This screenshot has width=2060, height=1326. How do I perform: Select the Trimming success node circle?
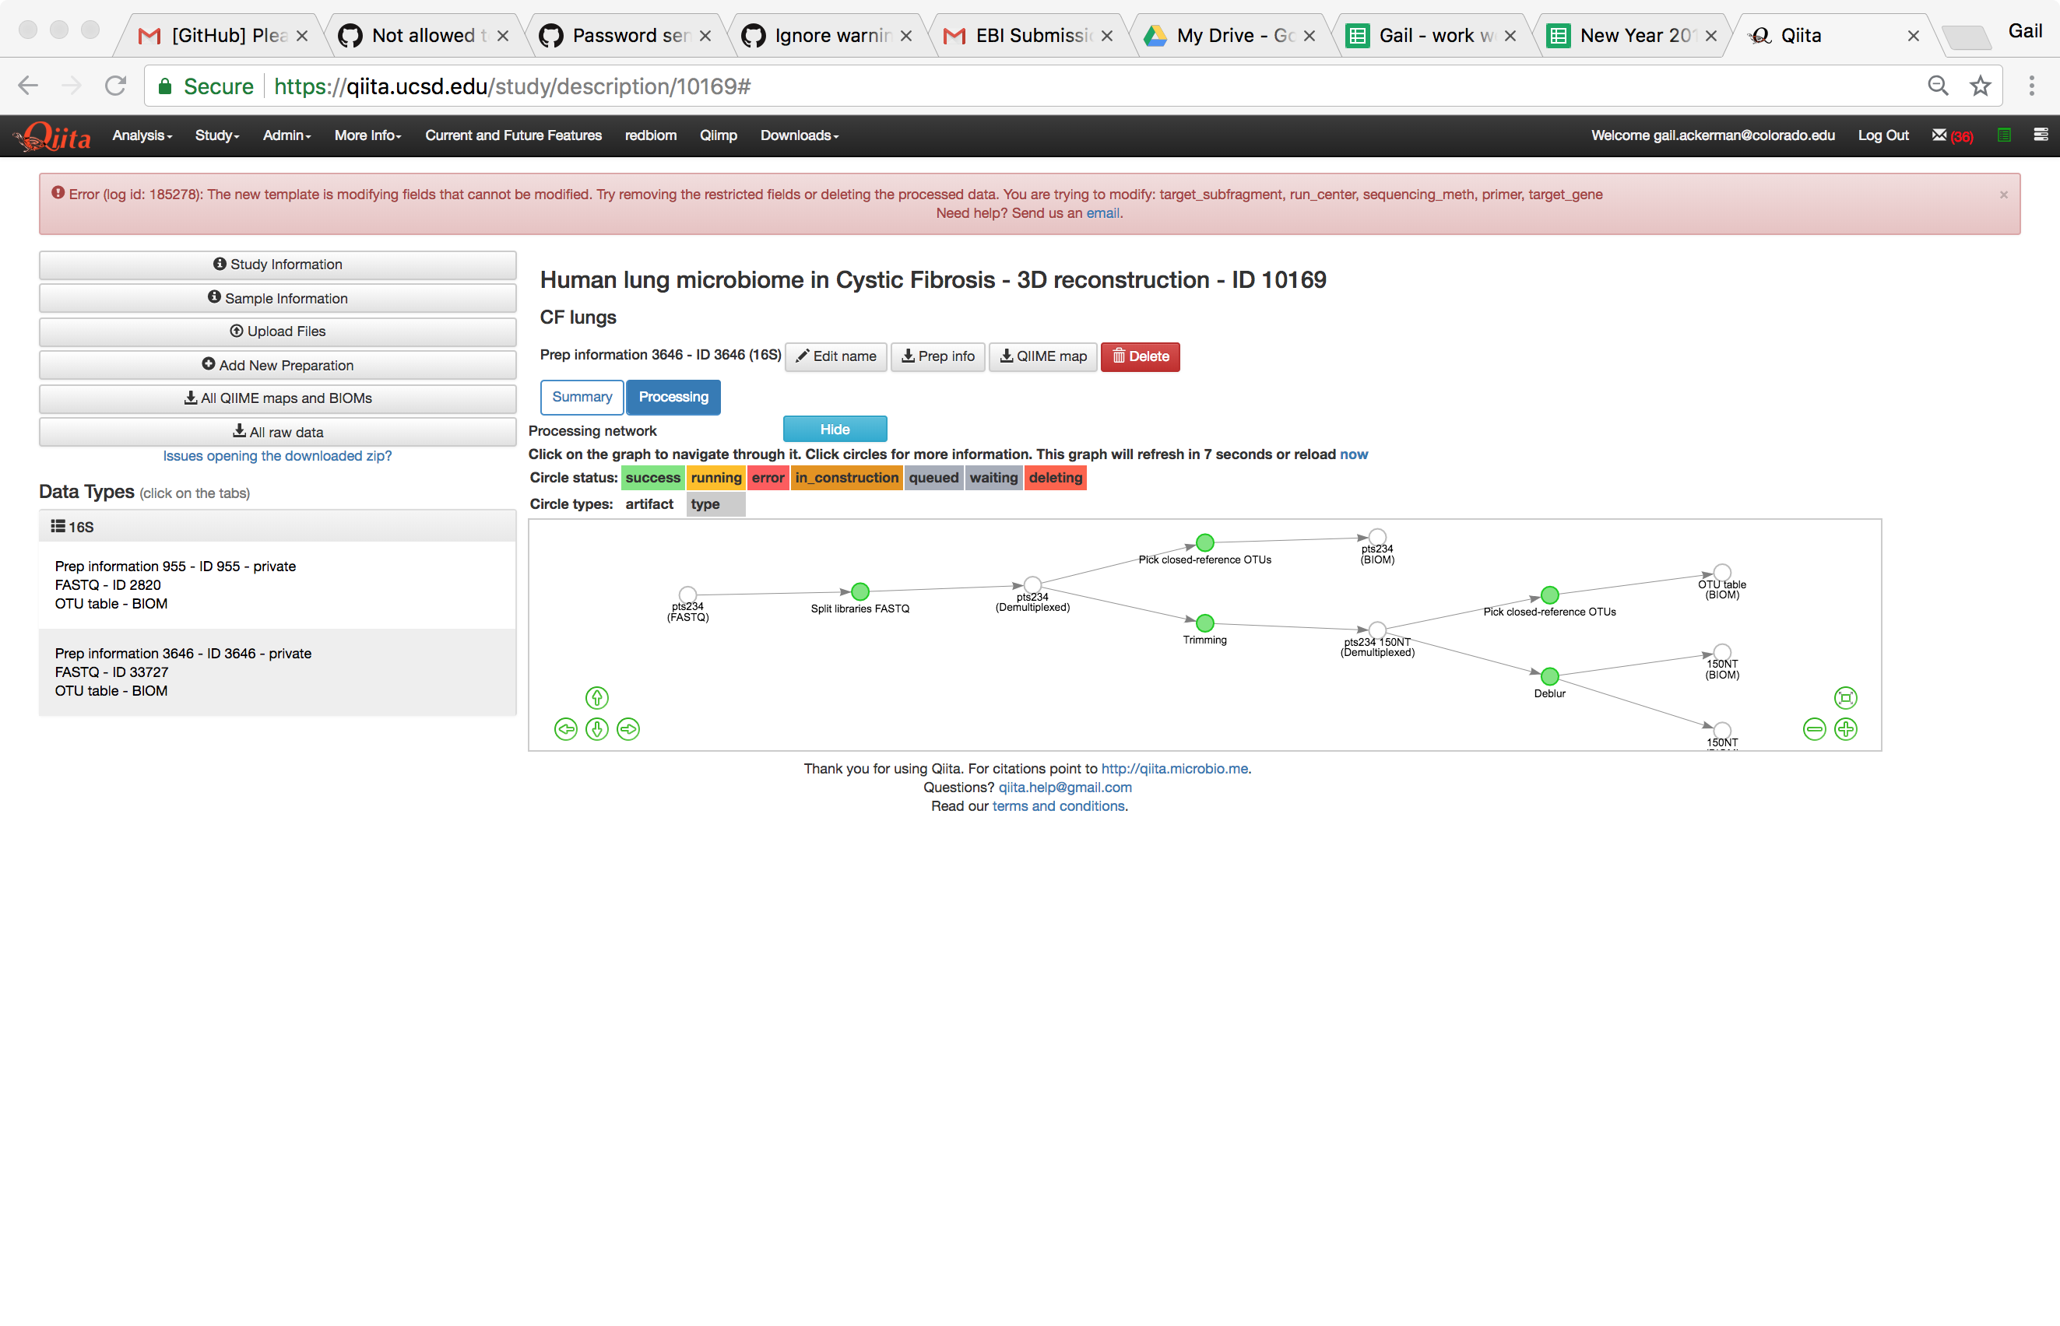(x=1205, y=623)
